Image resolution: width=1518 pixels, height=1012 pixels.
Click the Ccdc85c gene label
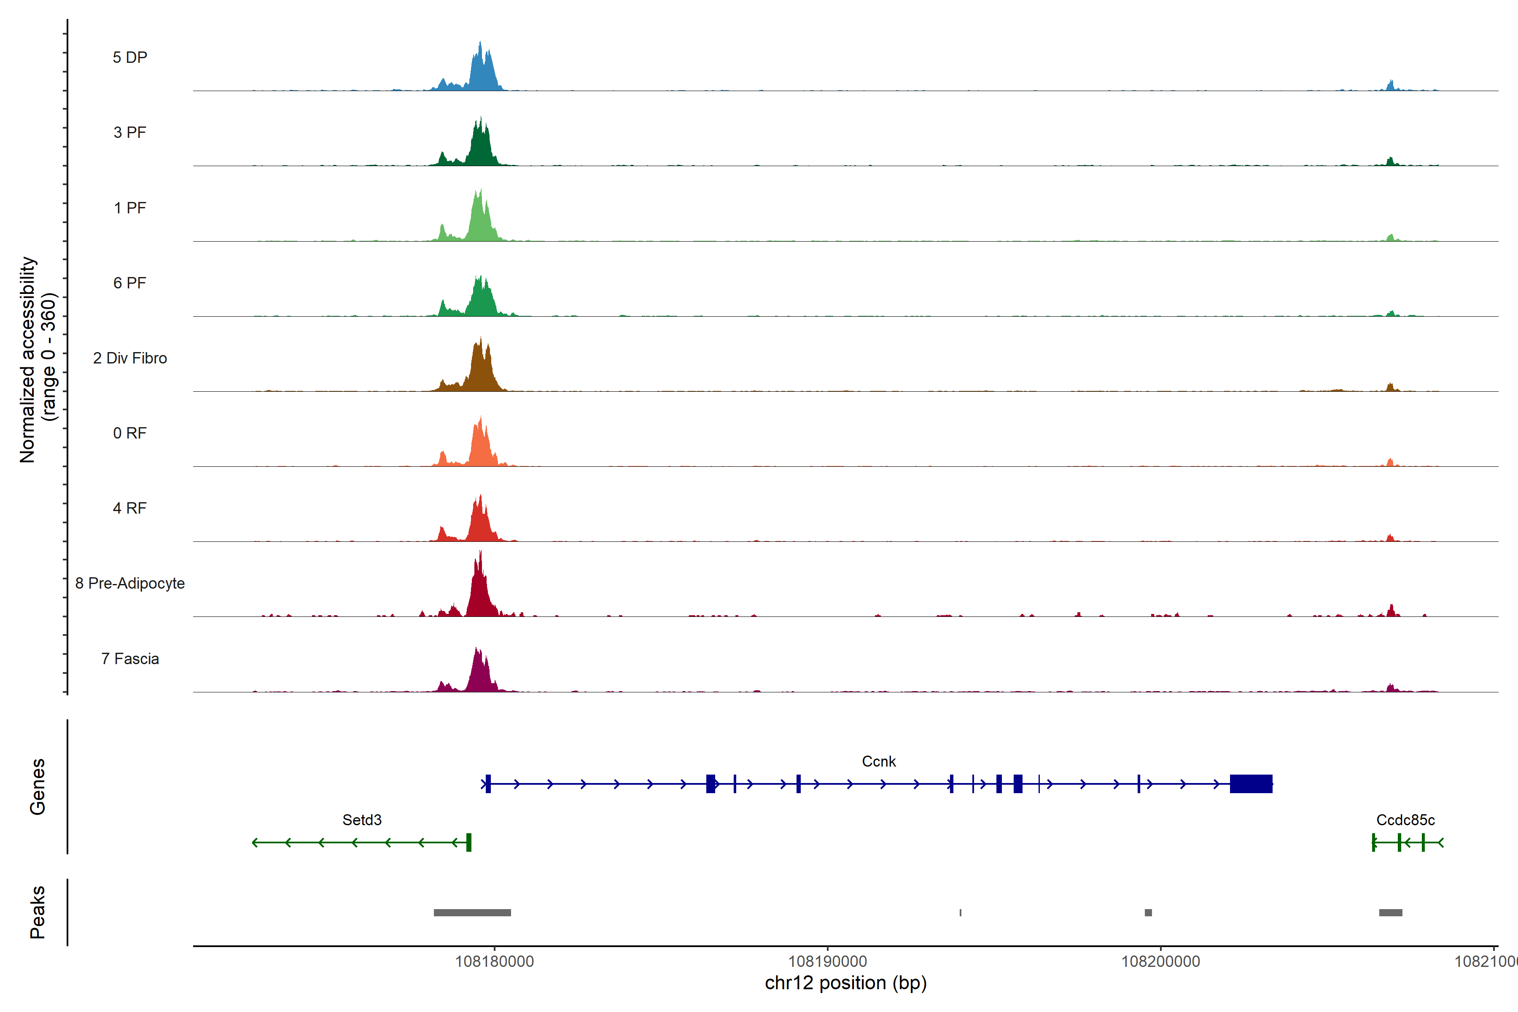pyautogui.click(x=1405, y=820)
